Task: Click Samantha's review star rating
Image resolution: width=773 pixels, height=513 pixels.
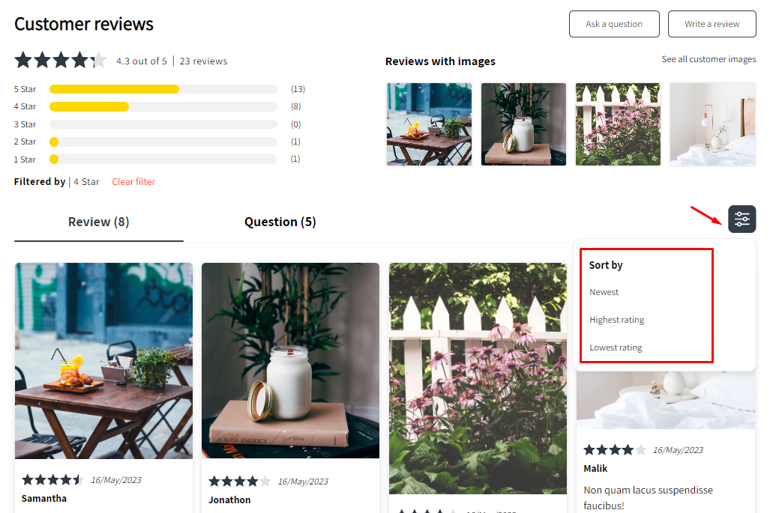Action: pos(52,479)
